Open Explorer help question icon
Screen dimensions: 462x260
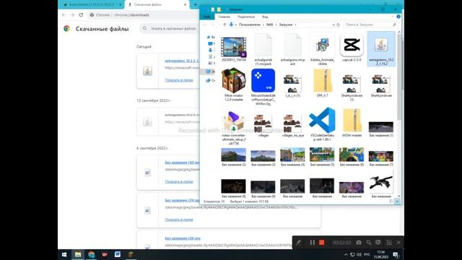point(398,17)
